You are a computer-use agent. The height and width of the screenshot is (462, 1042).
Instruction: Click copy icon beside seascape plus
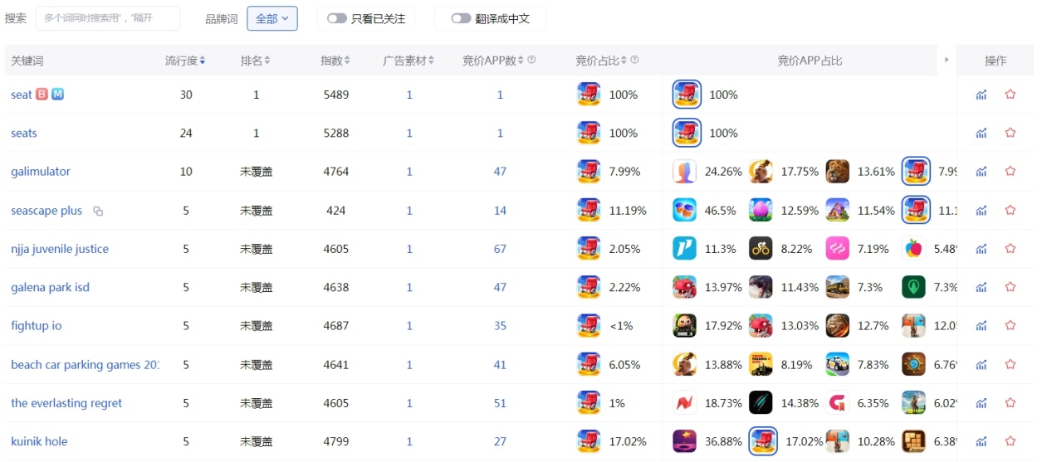tap(98, 212)
